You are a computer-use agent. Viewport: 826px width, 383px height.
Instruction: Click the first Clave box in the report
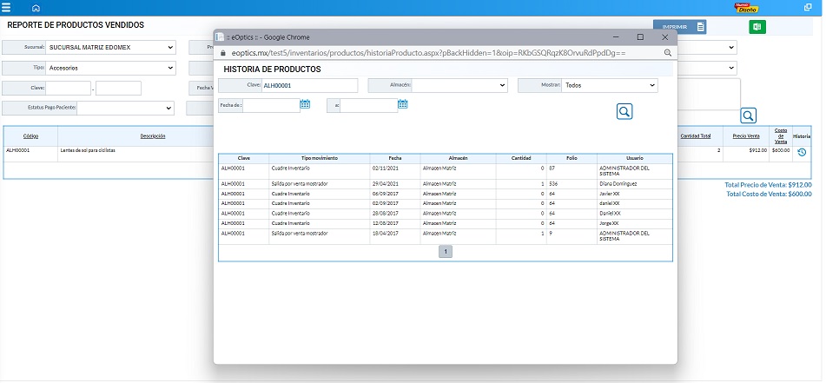(69, 88)
